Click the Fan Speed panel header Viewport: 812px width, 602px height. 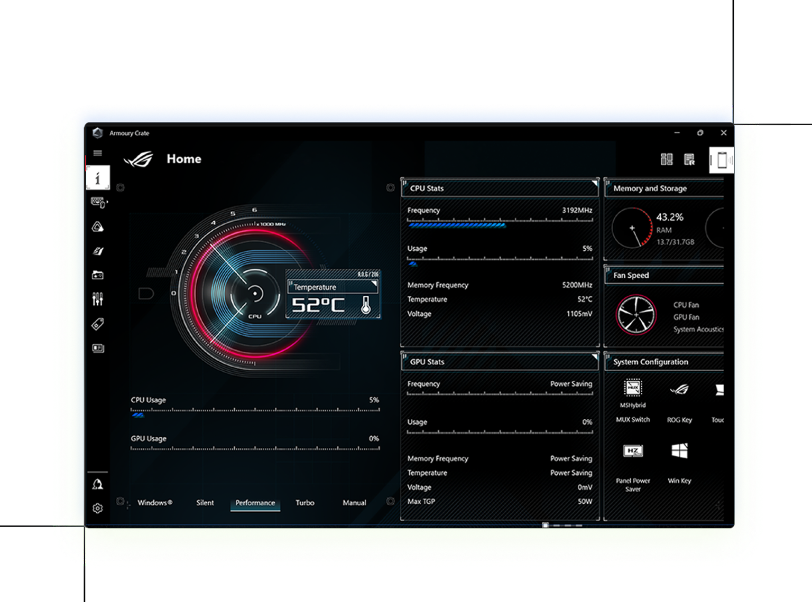coord(664,275)
